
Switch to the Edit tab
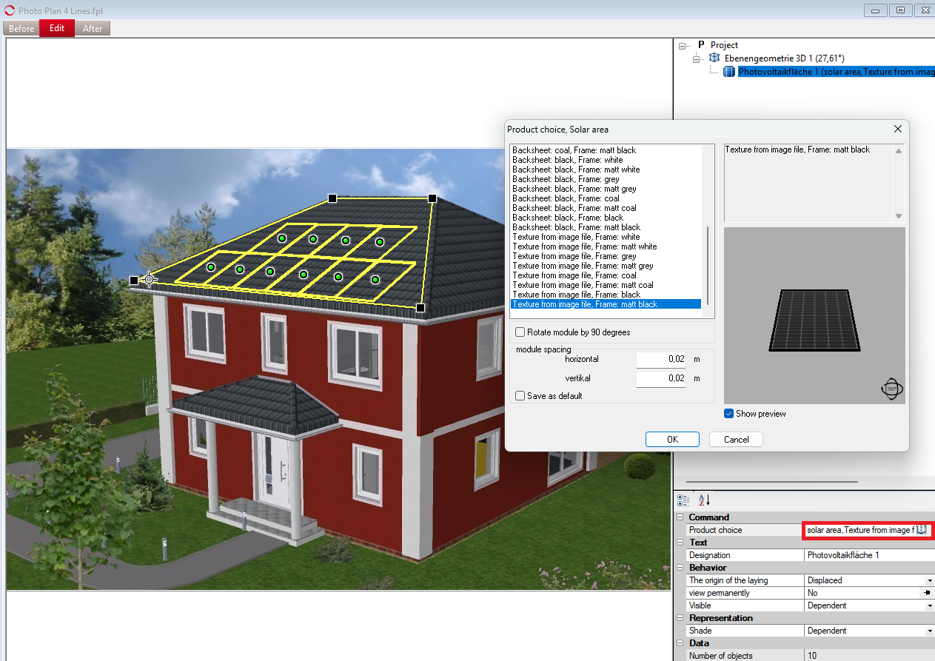(57, 28)
